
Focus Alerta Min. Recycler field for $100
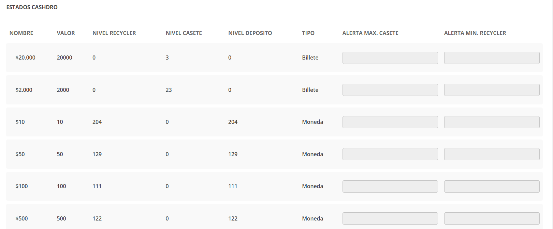coord(492,186)
